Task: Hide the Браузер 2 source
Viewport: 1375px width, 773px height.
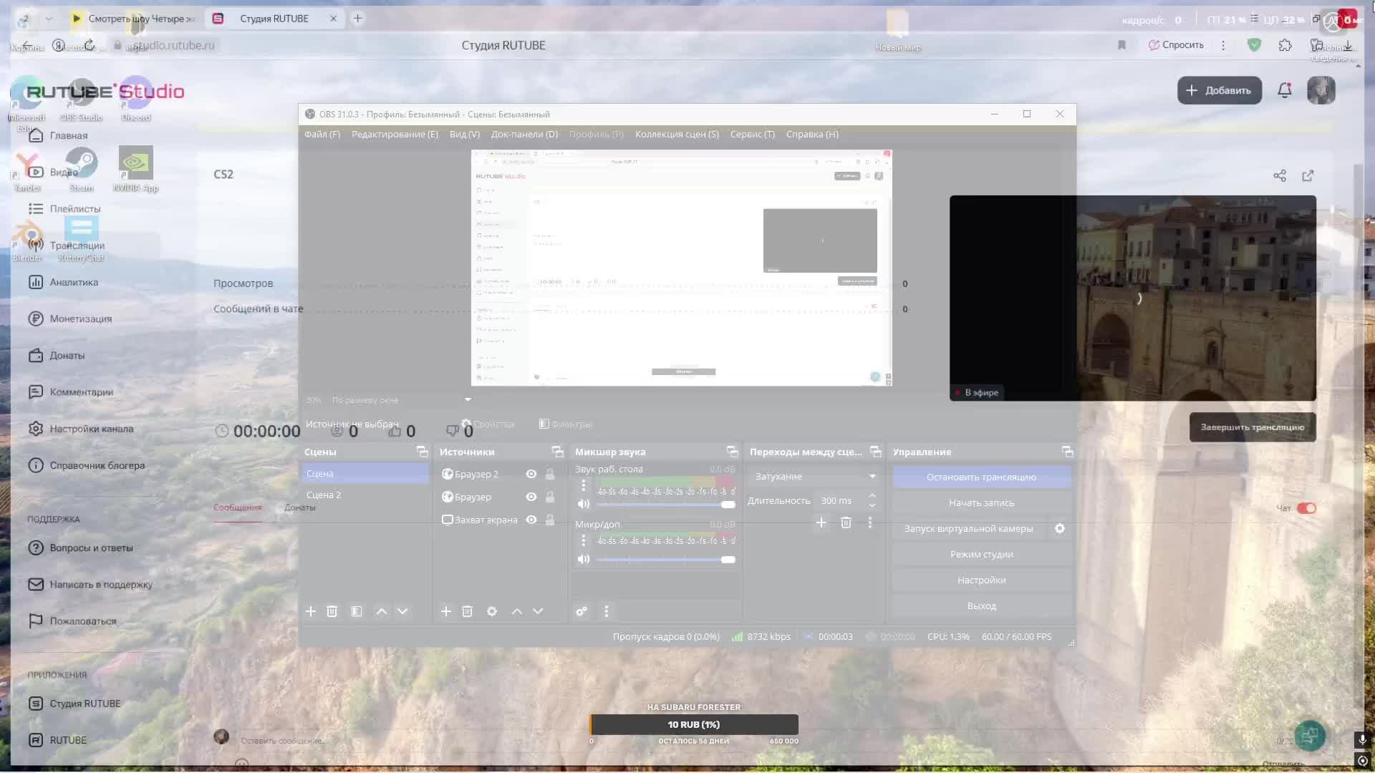Action: click(x=531, y=474)
